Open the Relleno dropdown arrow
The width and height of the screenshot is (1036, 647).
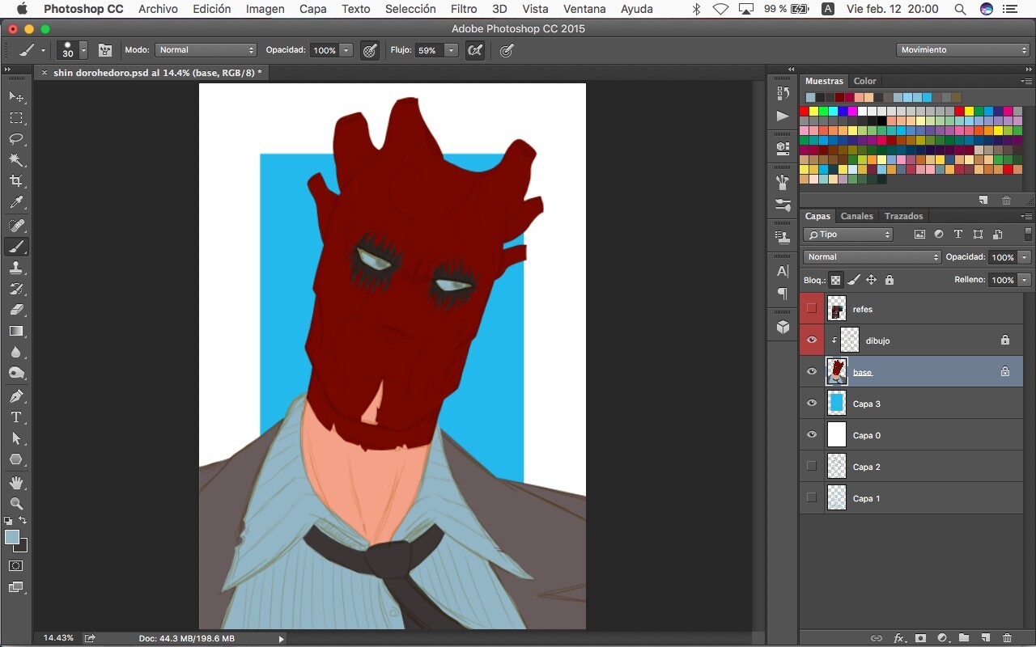tap(1025, 280)
